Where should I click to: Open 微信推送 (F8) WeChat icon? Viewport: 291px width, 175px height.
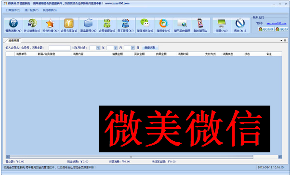[x=145, y=24]
